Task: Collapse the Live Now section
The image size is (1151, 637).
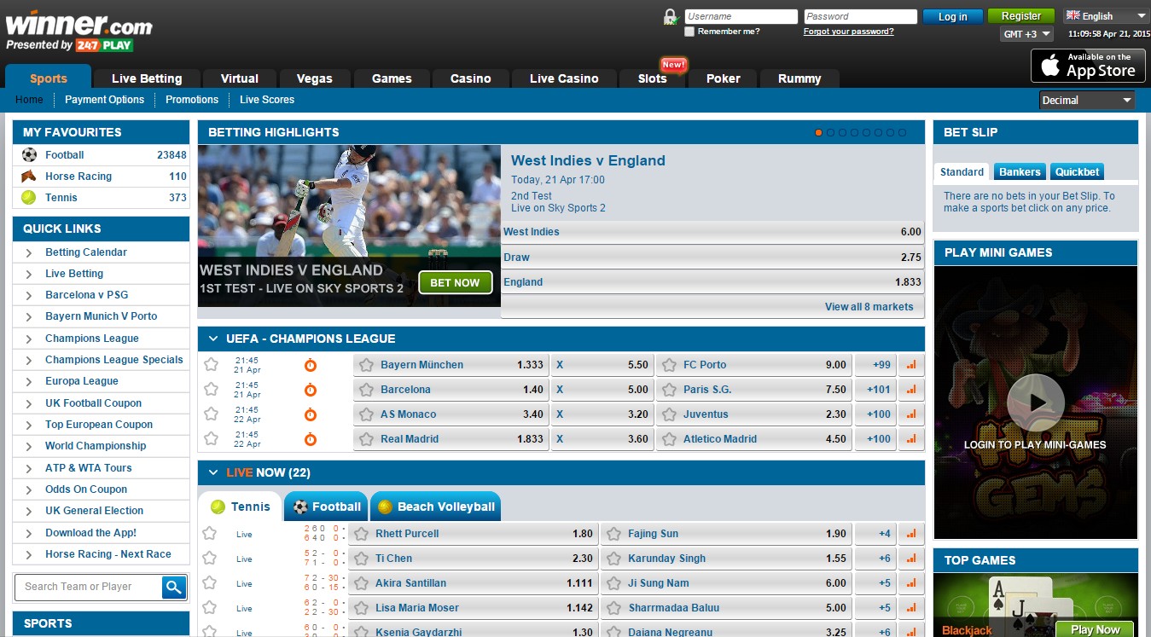Action: pos(212,472)
